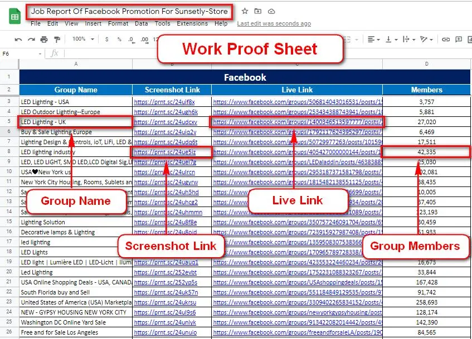Star the document
The height and width of the screenshot is (339, 472).
click(245, 11)
